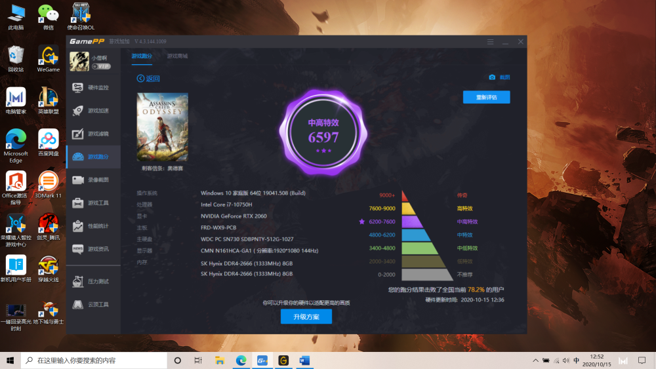Viewport: 656px width, 369px height.
Task: Open Task View on taskbar
Action: point(198,360)
